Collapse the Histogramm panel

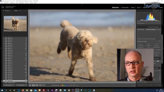click(160, 11)
